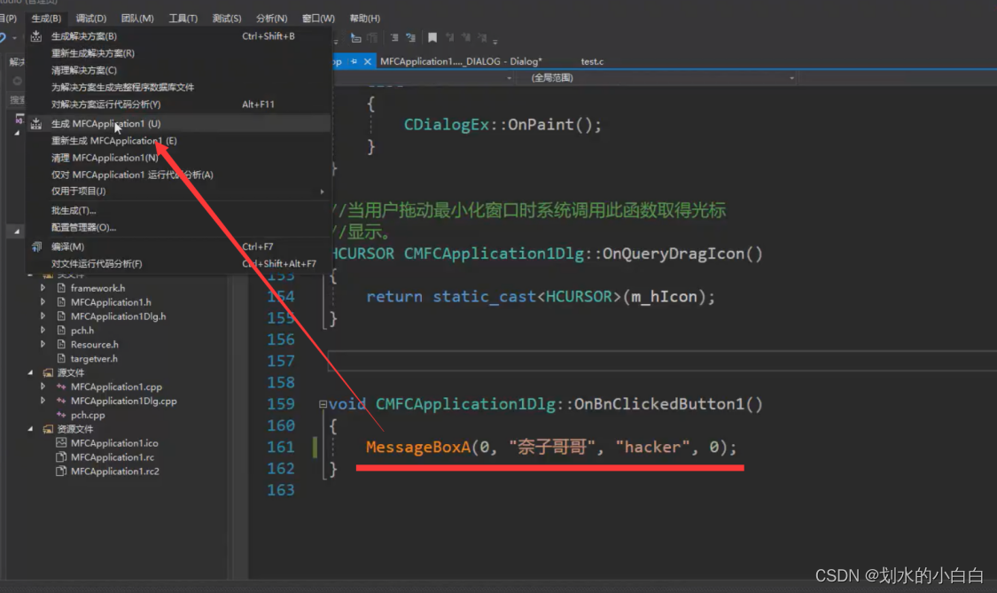Open the 团队(M) menu
The width and height of the screenshot is (997, 593).
[137, 19]
